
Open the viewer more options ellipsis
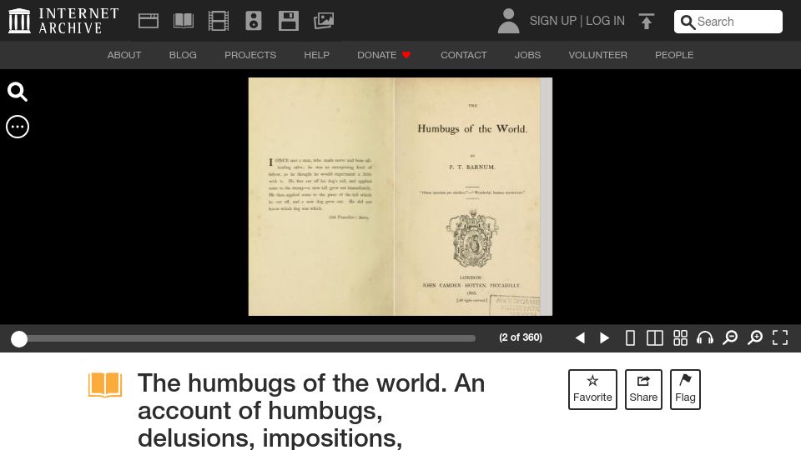point(18,127)
